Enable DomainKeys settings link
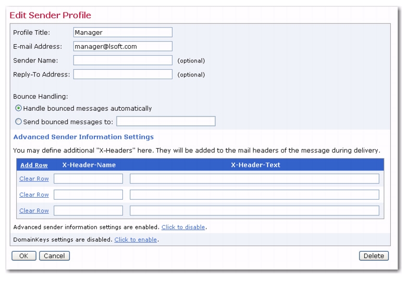Viewport: 407px width, 285px height. [x=135, y=240]
